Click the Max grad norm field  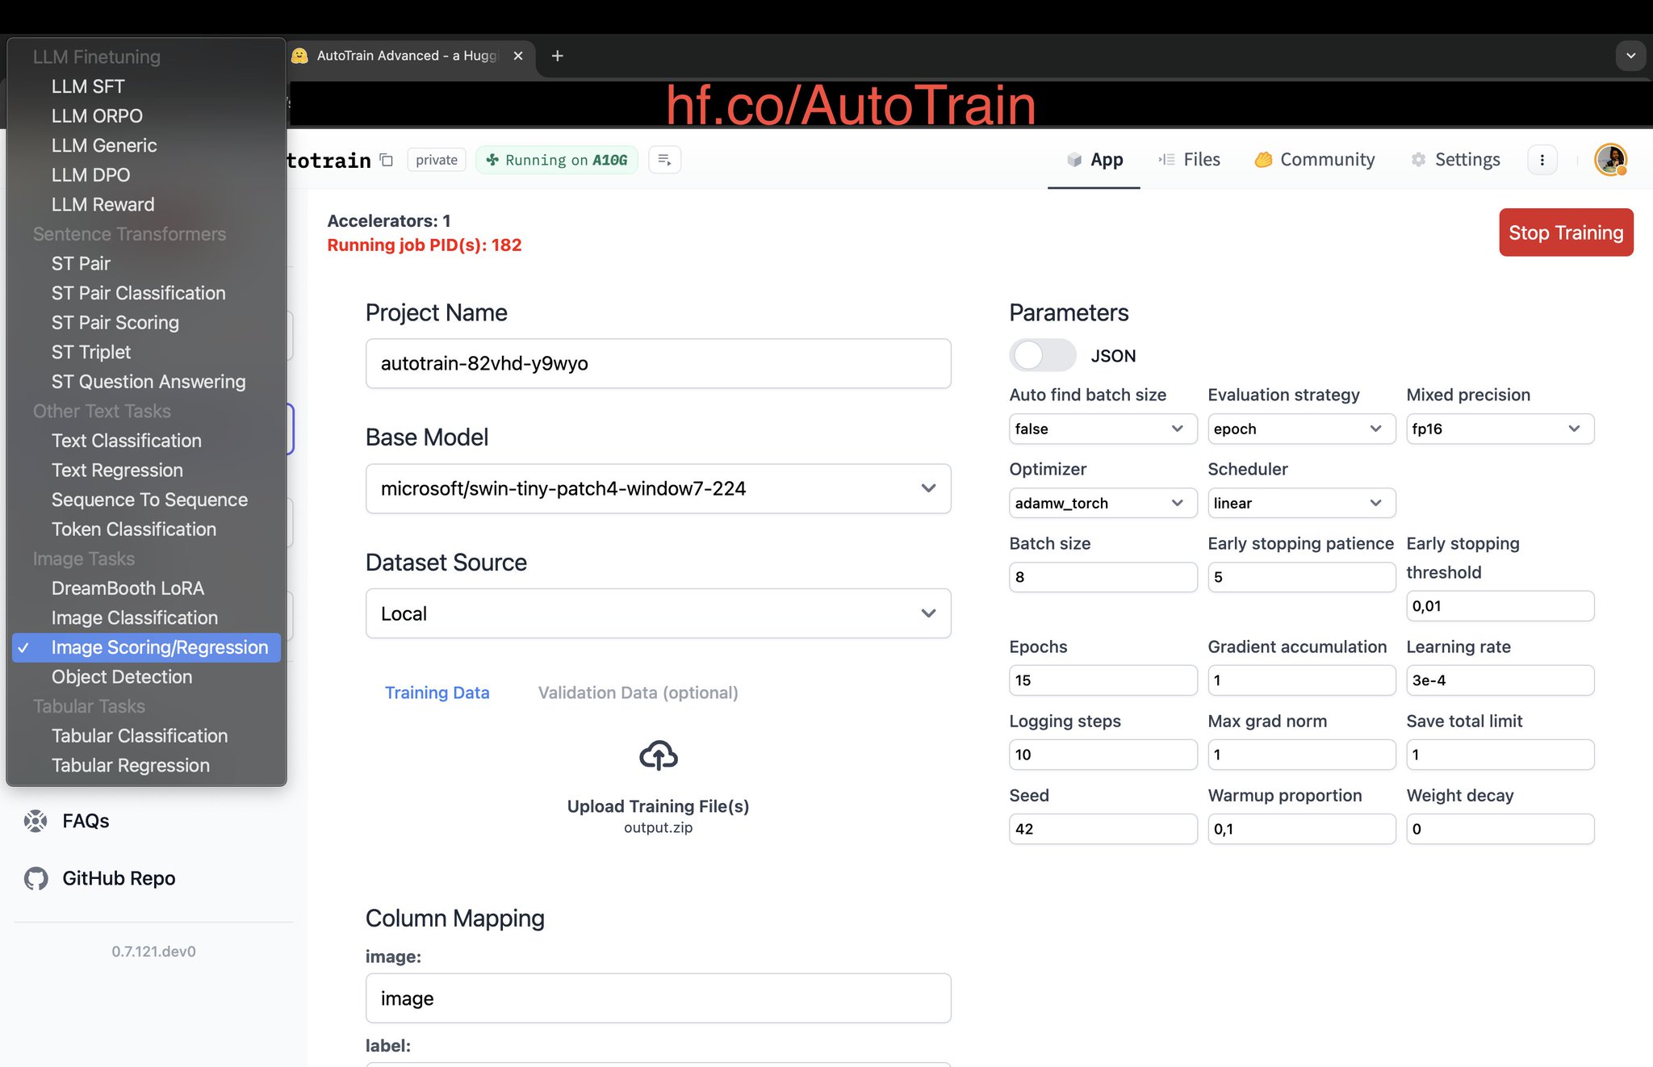click(x=1301, y=755)
